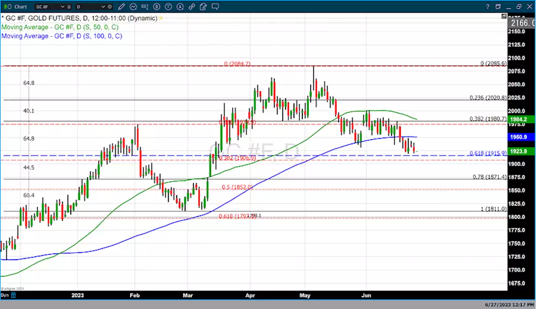The image size is (536, 309).
Task: Click the Dyn scaling button
Action: pyautogui.click(x=5, y=295)
